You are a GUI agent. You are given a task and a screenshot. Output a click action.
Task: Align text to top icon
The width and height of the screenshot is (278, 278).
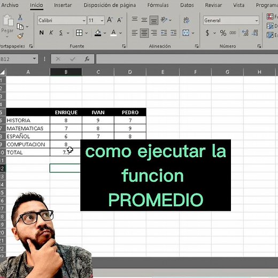click(135, 19)
